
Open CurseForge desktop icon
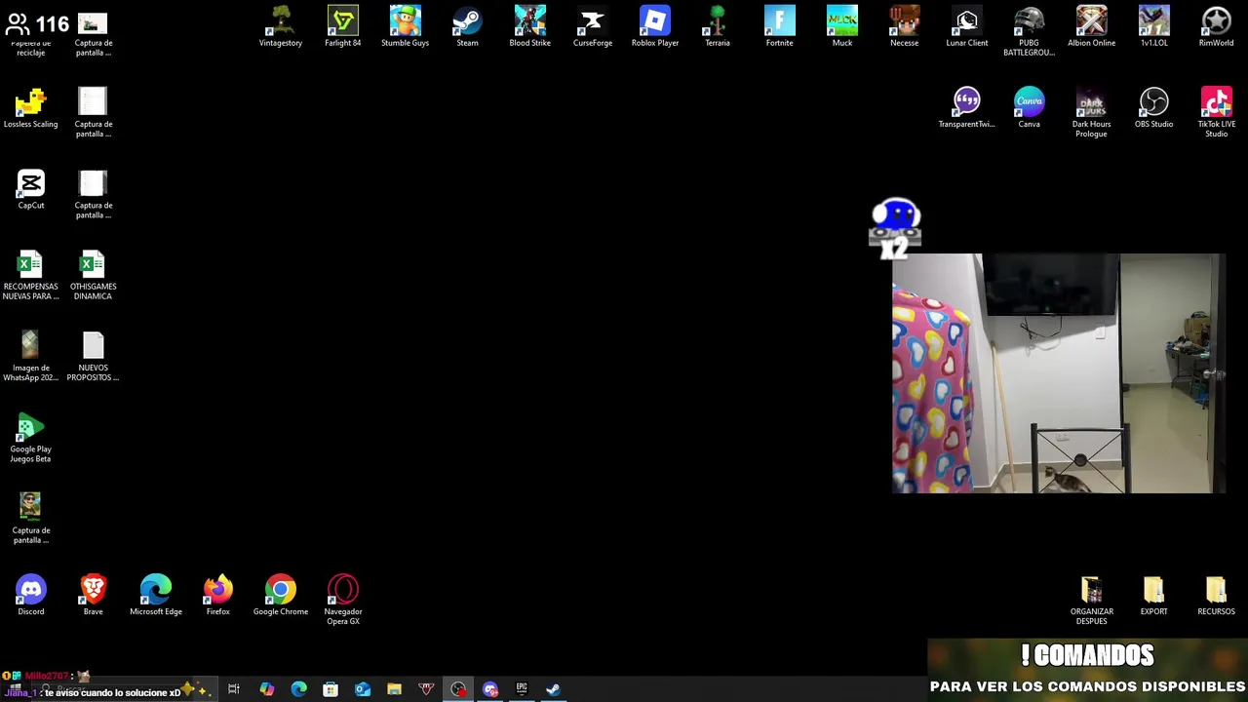(x=593, y=26)
